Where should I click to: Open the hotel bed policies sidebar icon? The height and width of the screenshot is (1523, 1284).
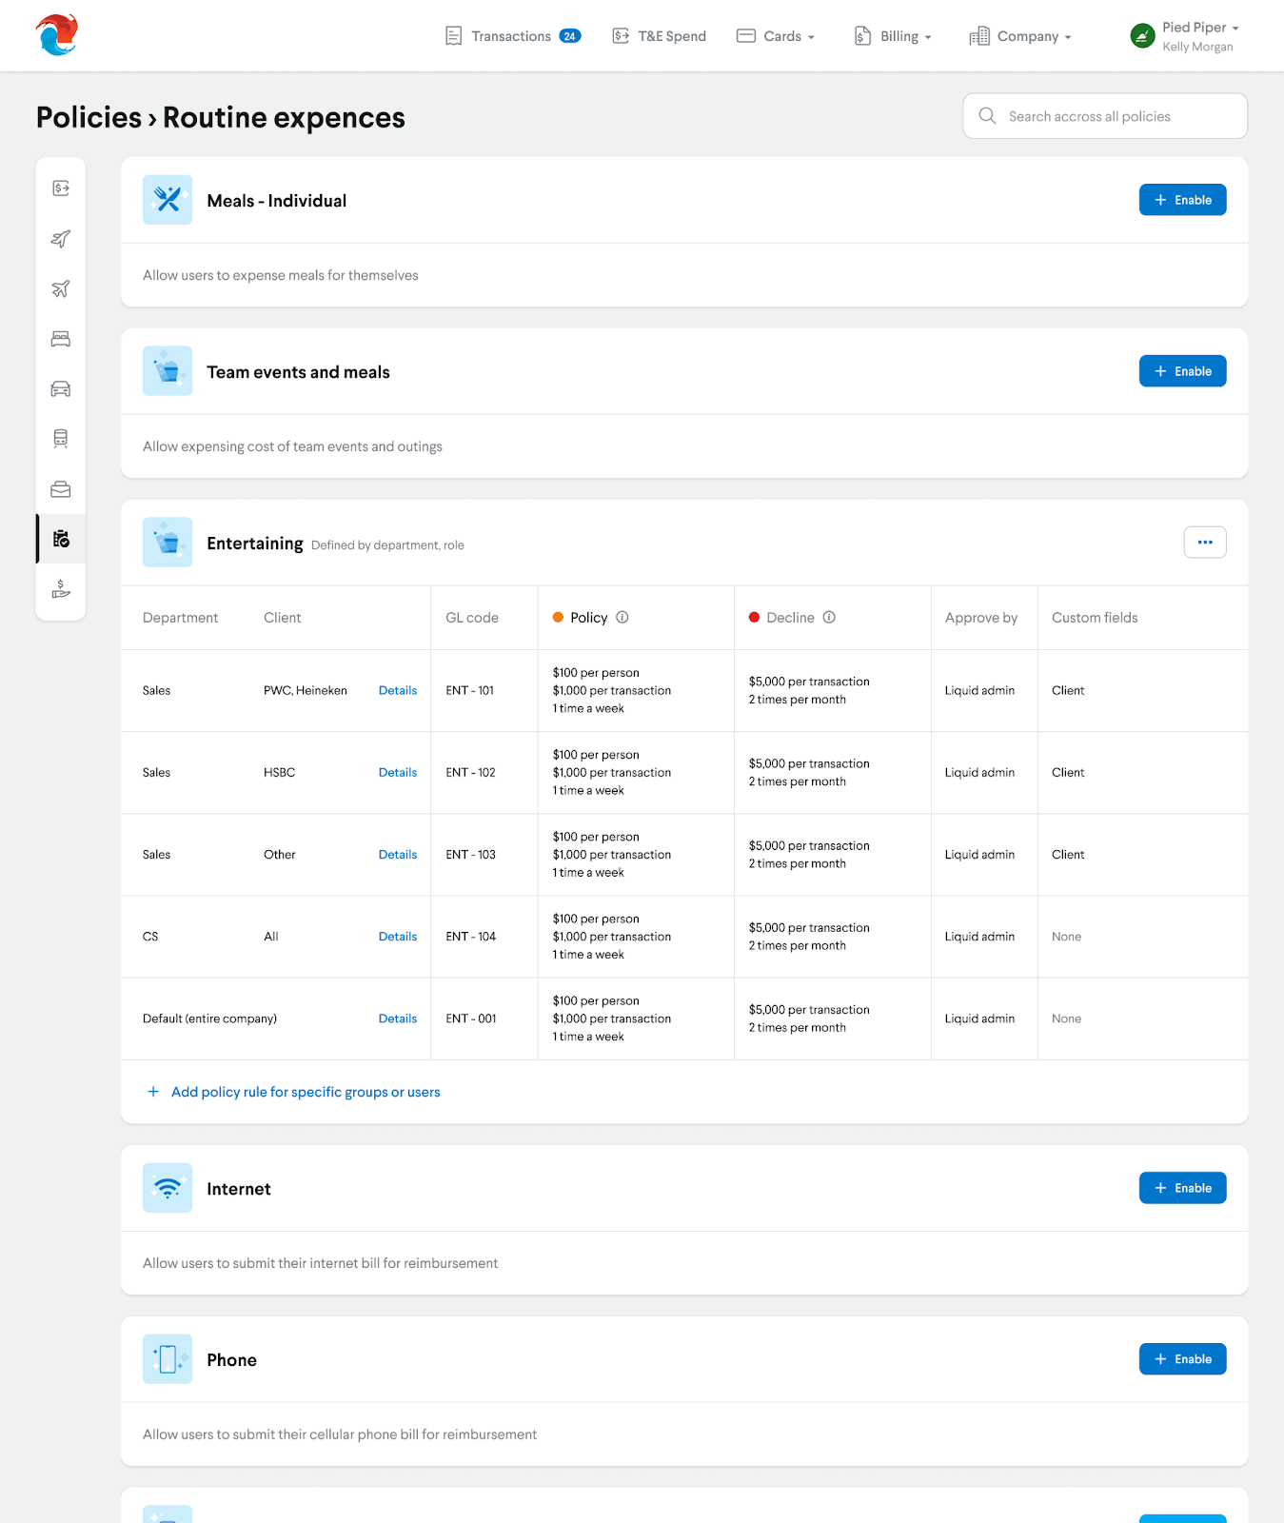click(x=61, y=339)
